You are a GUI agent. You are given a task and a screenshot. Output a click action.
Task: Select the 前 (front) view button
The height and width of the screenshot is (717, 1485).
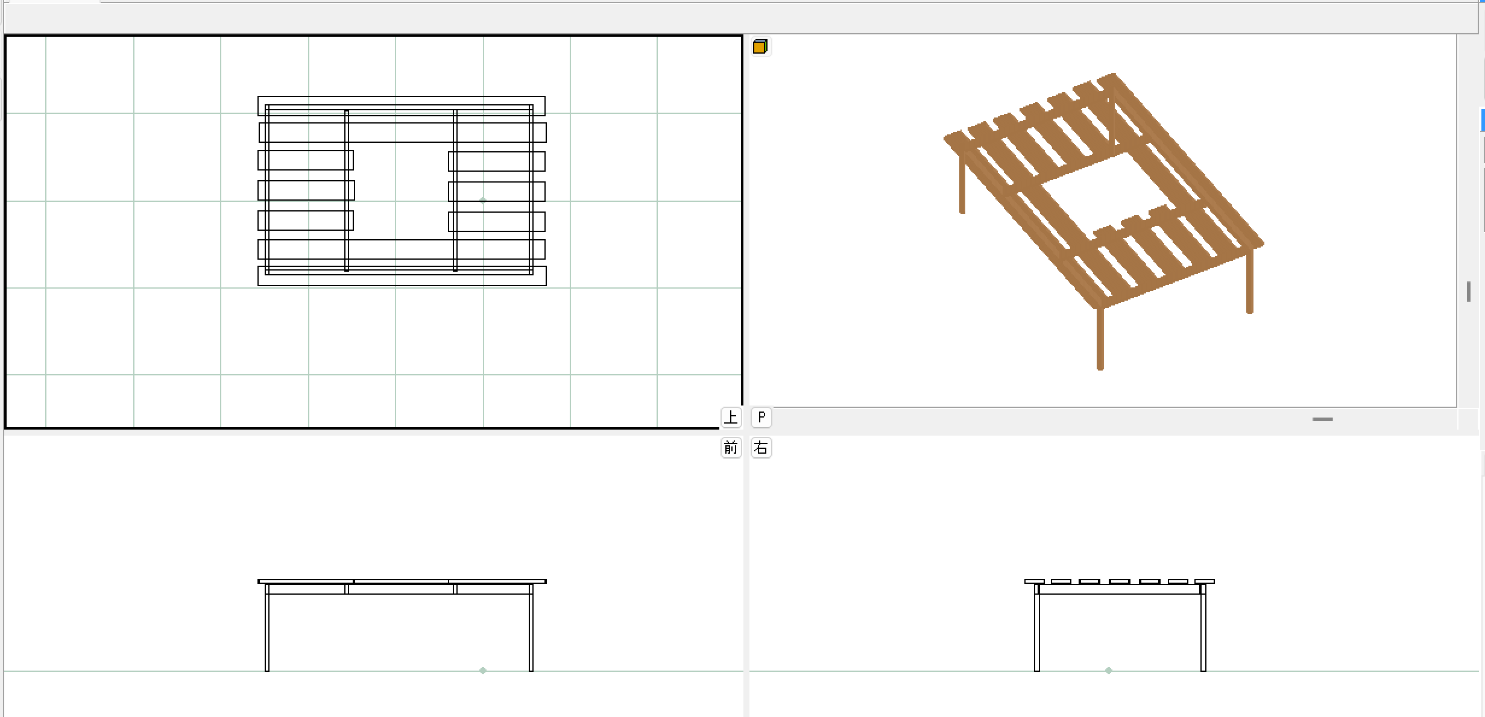point(731,448)
